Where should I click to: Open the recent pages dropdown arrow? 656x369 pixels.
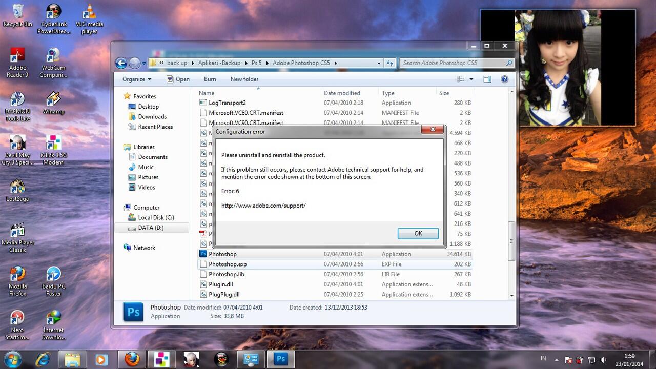click(x=144, y=63)
